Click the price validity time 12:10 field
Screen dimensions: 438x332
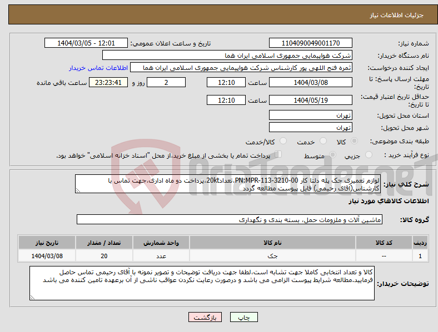pos(226,100)
